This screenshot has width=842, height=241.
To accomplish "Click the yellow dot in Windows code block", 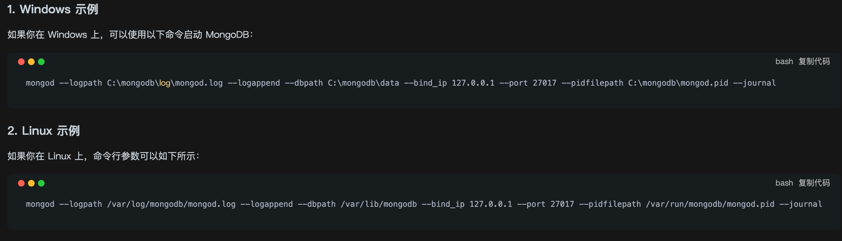I will [x=31, y=62].
